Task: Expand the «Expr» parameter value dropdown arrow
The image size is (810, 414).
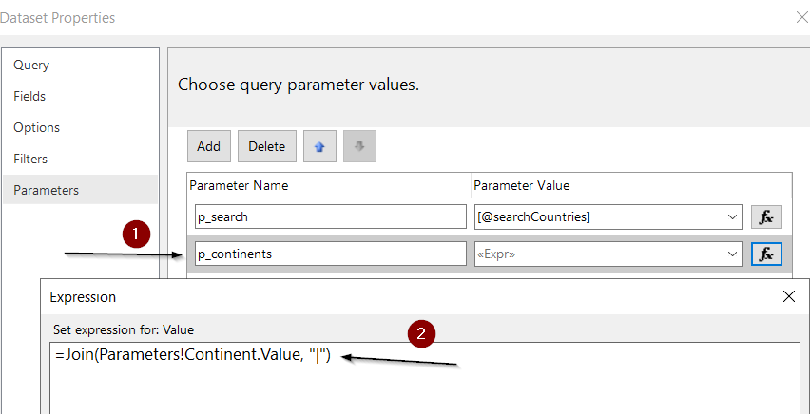Action: pyautogui.click(x=732, y=254)
